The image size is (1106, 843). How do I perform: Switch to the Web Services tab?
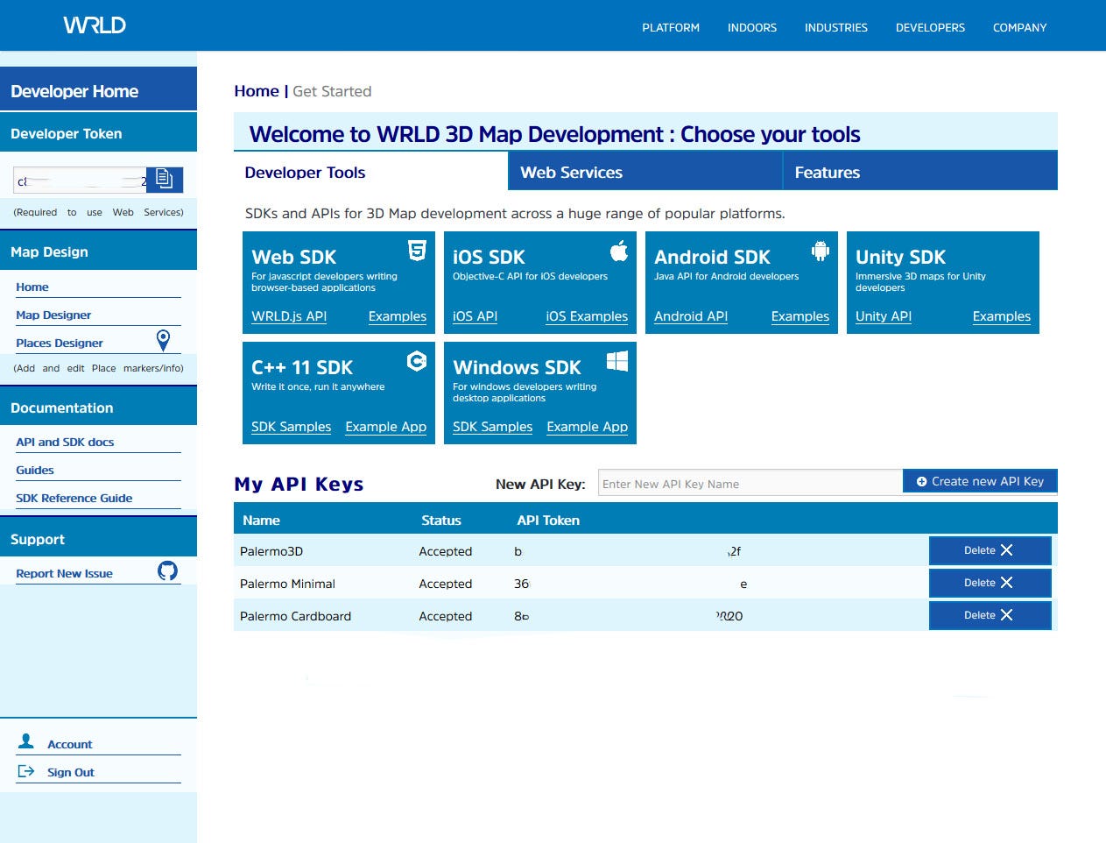[x=645, y=172]
